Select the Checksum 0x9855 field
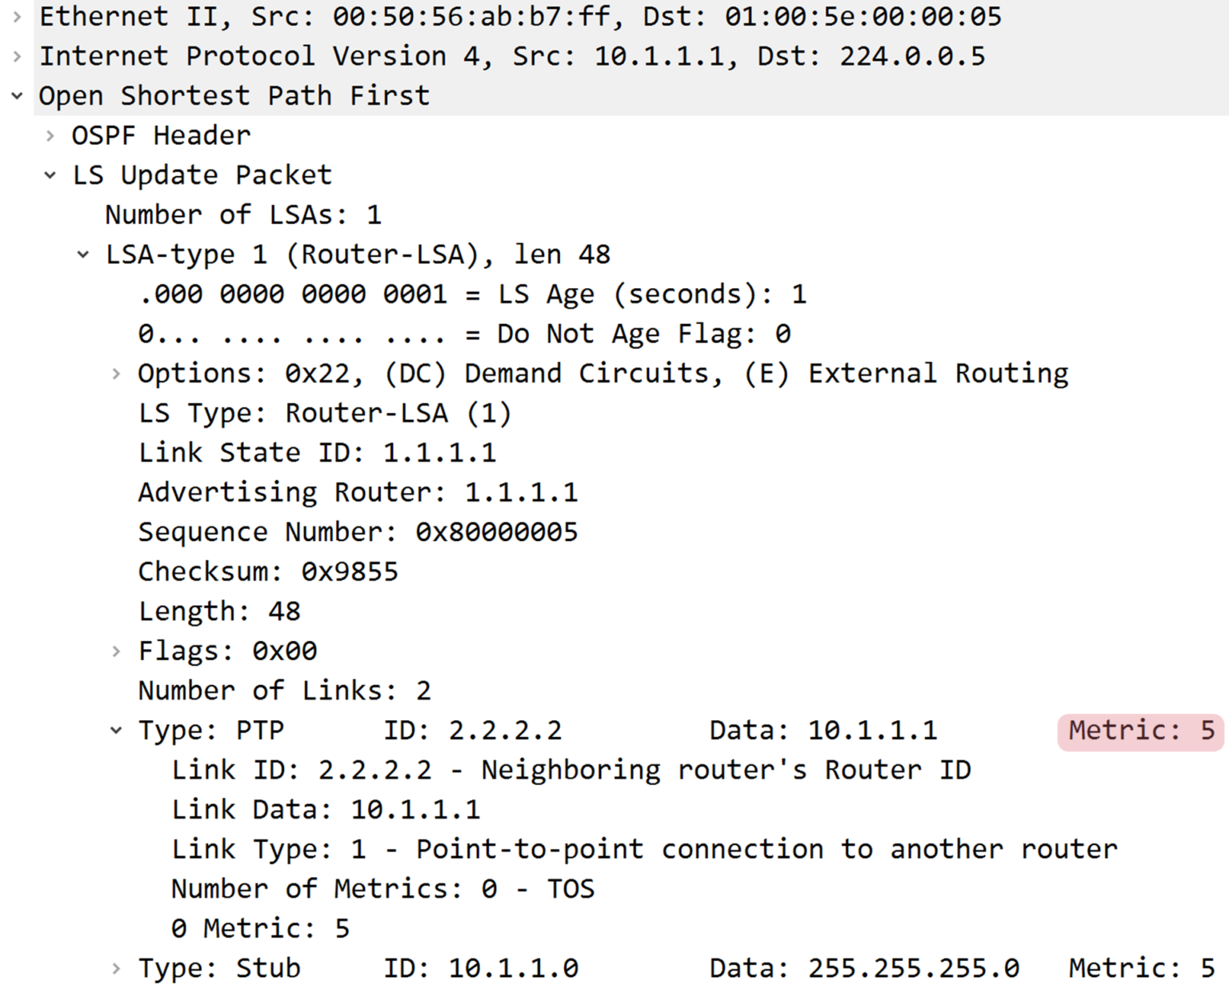 [x=269, y=571]
